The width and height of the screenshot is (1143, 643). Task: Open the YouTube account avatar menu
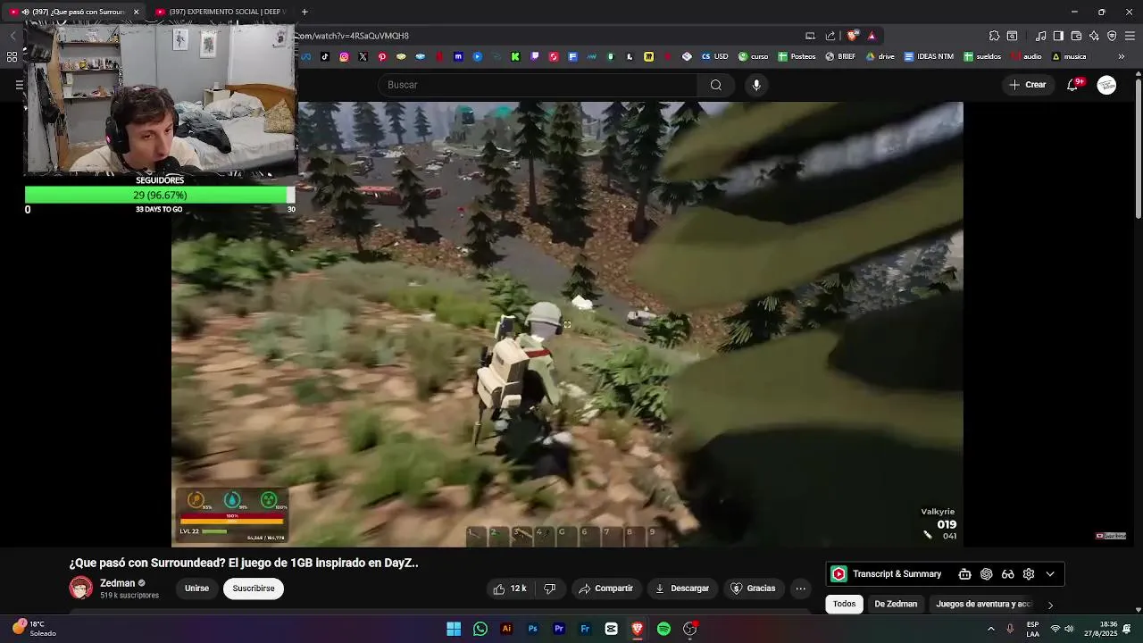(x=1106, y=85)
